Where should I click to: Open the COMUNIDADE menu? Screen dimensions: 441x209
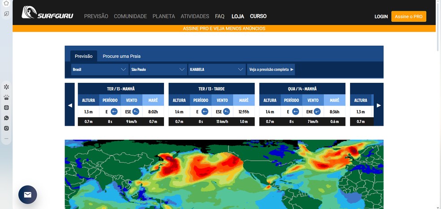[130, 16]
